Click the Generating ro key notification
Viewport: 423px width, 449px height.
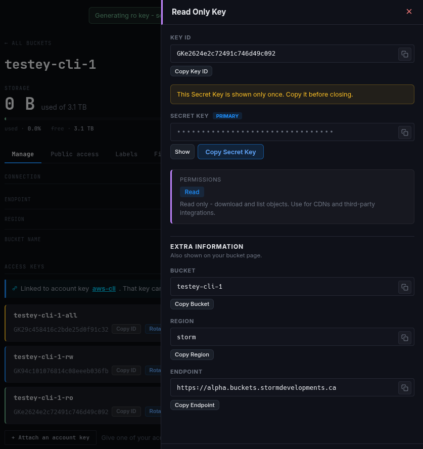[x=125, y=16]
